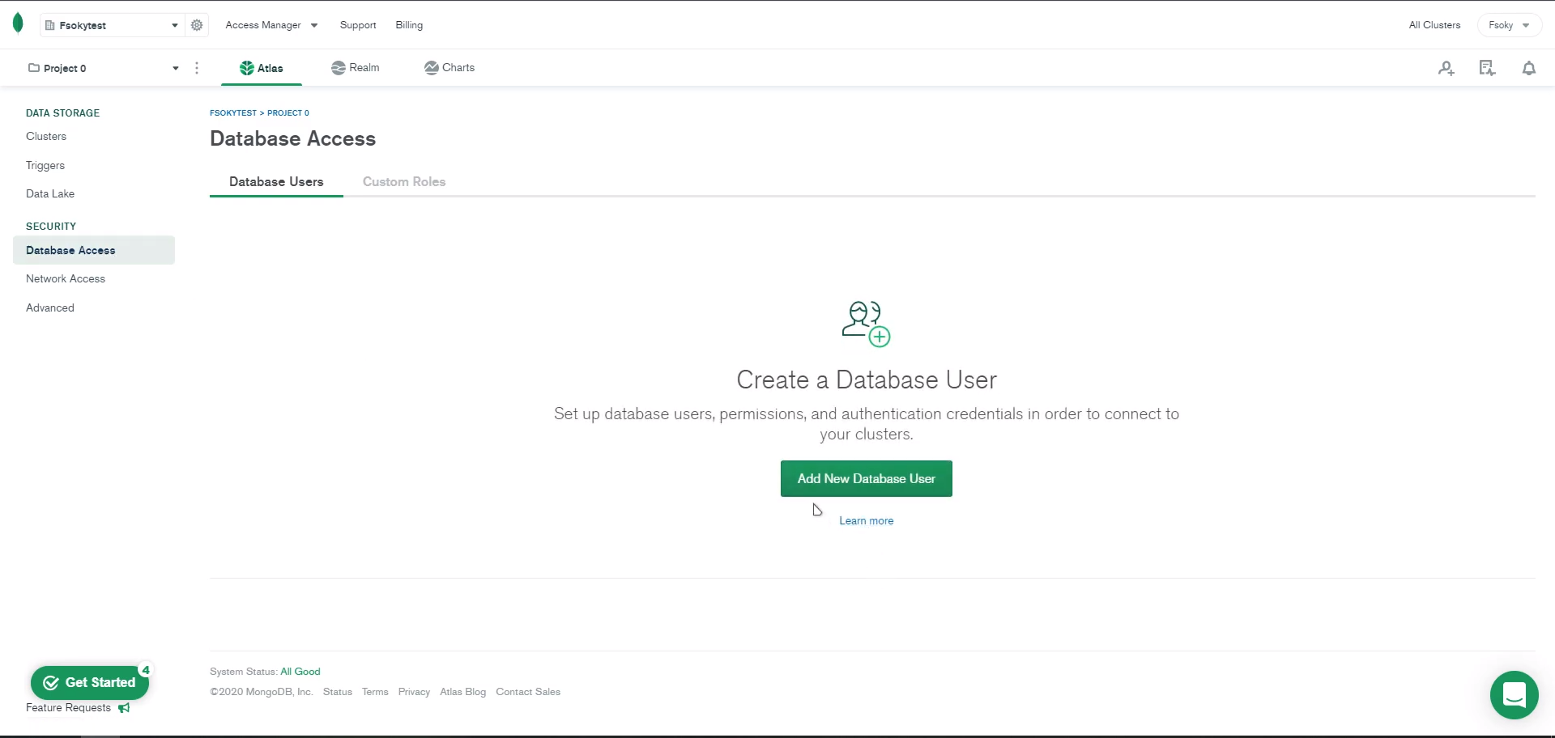Screen dimensions: 1555x738
Task: Open Feature Requests link
Action: (68, 708)
